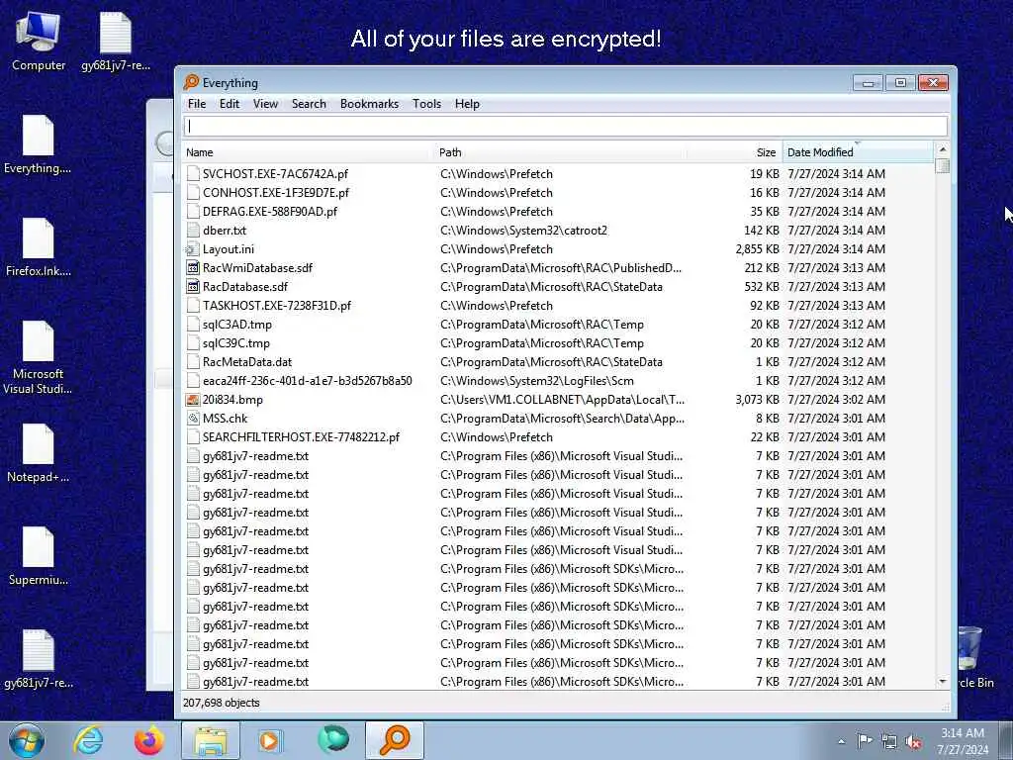Open Windows Media Player from taskbar

click(x=271, y=740)
